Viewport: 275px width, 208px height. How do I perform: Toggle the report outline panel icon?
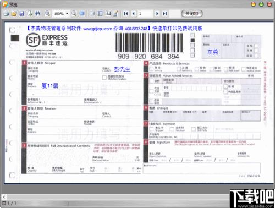[92, 14]
